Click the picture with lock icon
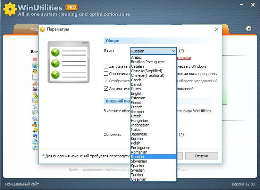 pos(35,101)
